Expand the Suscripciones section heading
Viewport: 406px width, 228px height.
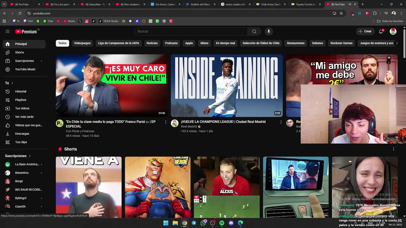[18, 156]
